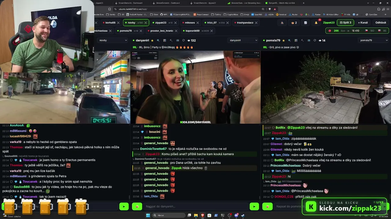Toggle favorite star for danyanirl
The height and width of the screenshot is (219, 391).
[x=152, y=40]
